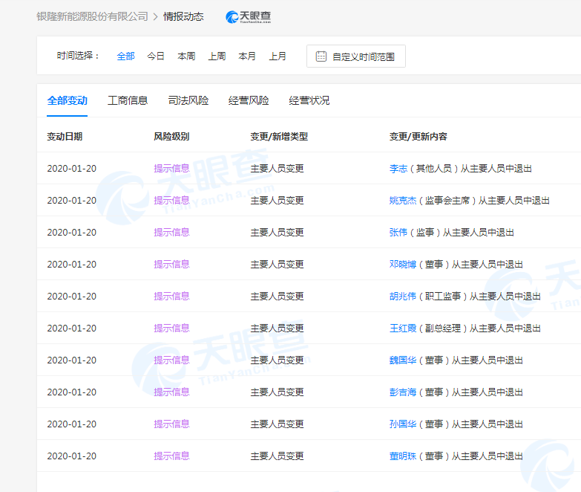Switch to the 司法风险 tab
The width and height of the screenshot is (581, 492).
pos(188,100)
